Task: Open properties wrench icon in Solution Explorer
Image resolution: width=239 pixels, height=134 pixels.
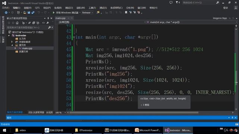Action: pyautogui.click(x=48, y=23)
